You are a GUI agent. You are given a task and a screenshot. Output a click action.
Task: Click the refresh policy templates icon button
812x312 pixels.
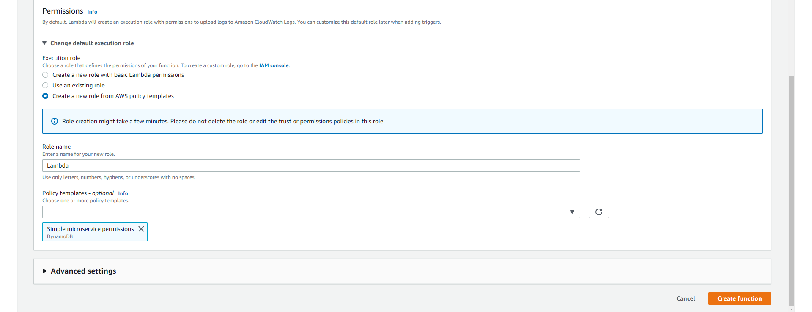coord(598,212)
